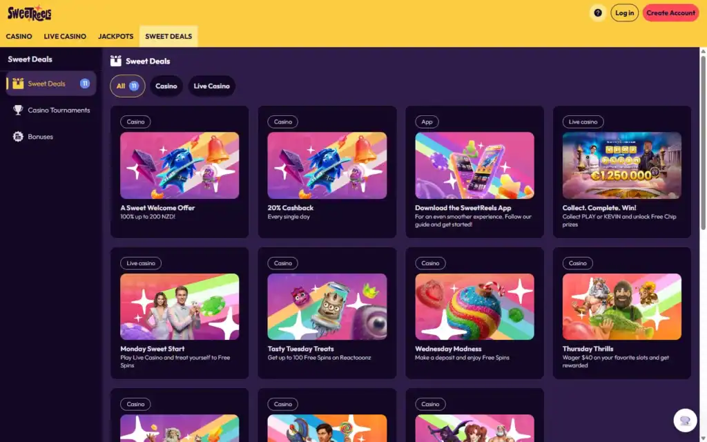Image resolution: width=707 pixels, height=442 pixels.
Task: Filter deals by Live Casino
Action: pos(212,86)
